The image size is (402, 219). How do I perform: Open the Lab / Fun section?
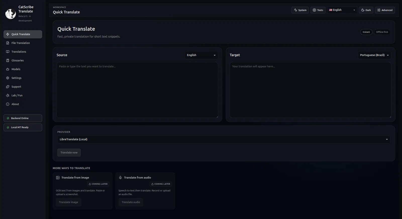[17, 95]
